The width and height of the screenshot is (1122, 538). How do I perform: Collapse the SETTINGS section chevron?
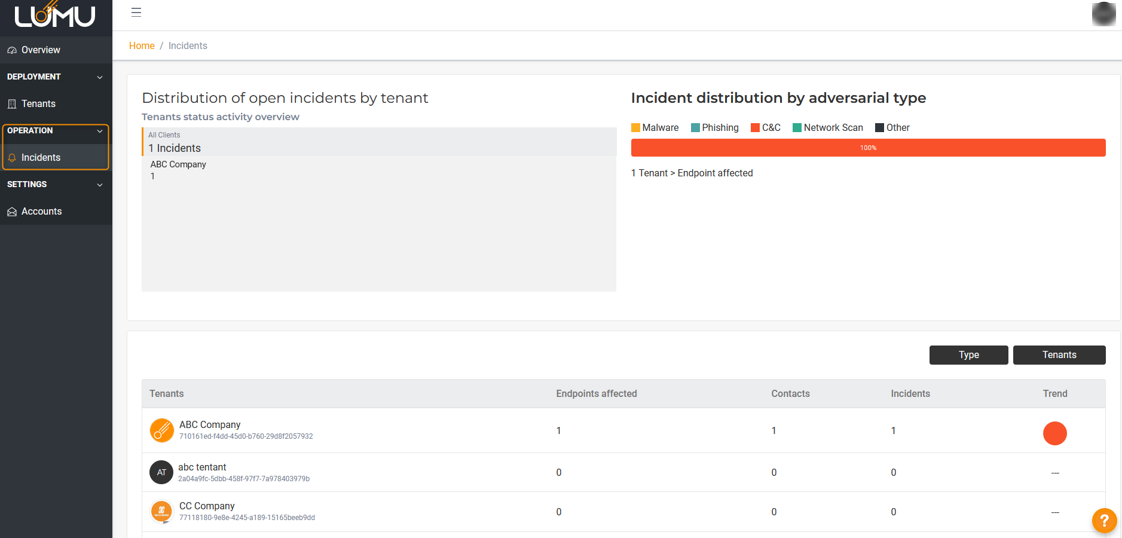click(x=100, y=185)
